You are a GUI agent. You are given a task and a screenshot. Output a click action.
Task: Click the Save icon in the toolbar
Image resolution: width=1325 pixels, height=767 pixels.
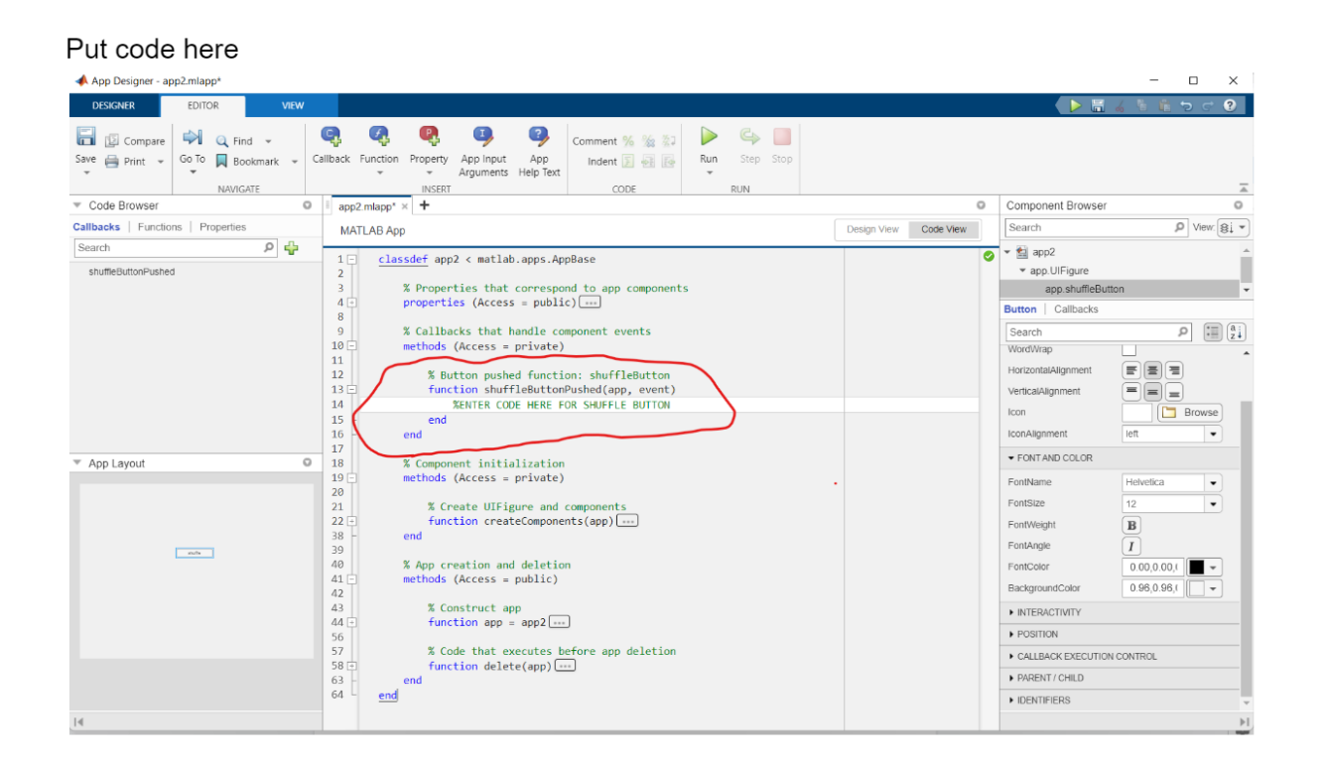pyautogui.click(x=86, y=138)
